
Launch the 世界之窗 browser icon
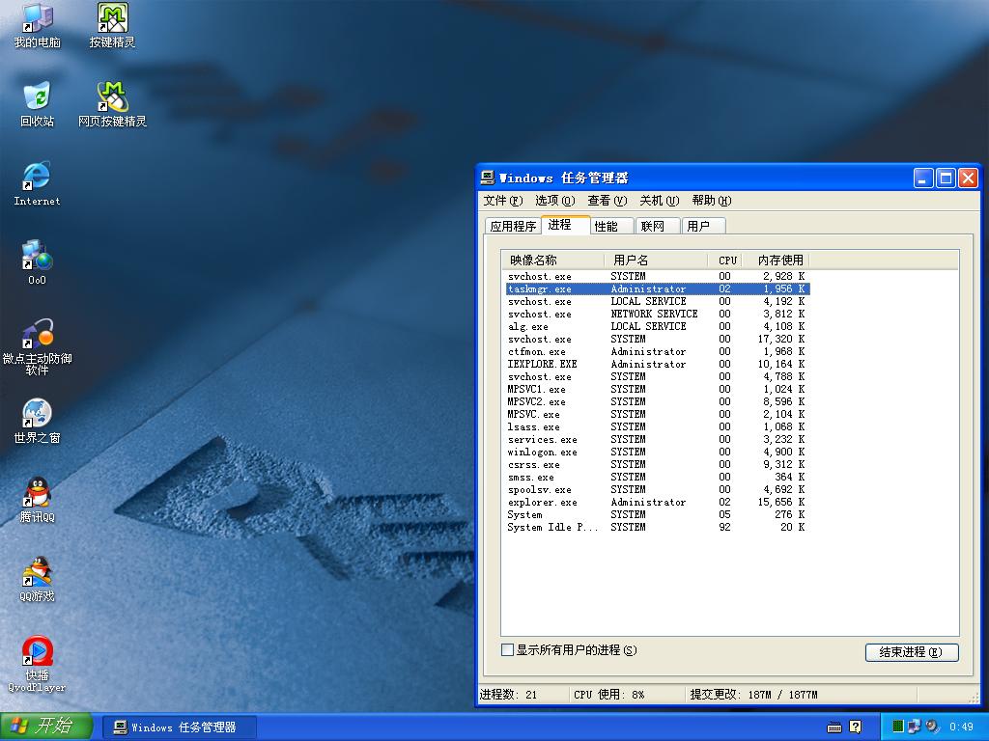[37, 414]
